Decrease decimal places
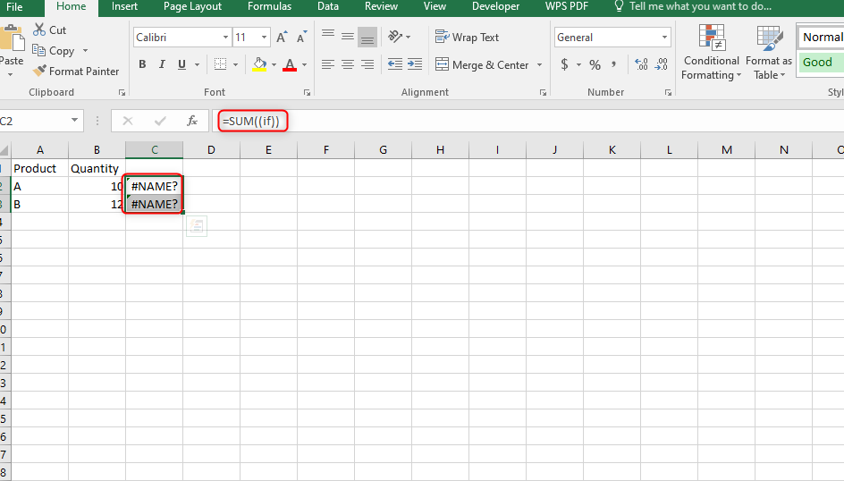 point(662,64)
